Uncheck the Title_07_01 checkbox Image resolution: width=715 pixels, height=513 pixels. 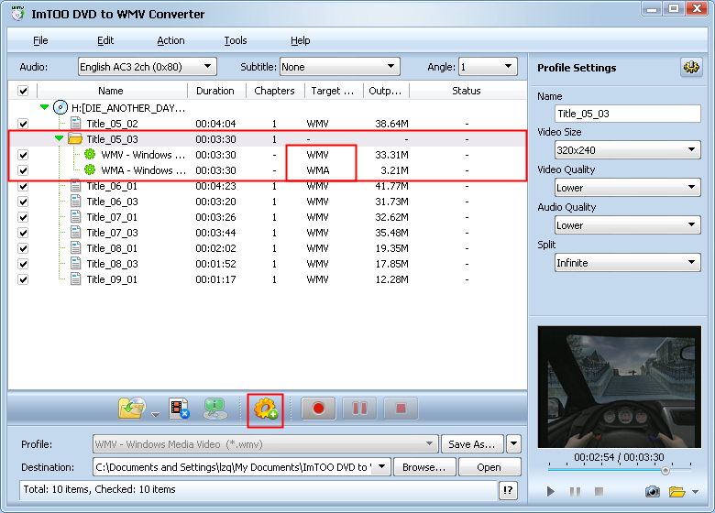click(23, 217)
